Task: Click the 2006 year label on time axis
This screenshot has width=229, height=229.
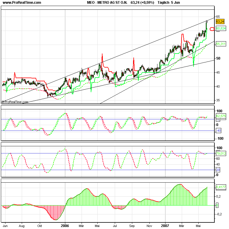Action: point(65,226)
